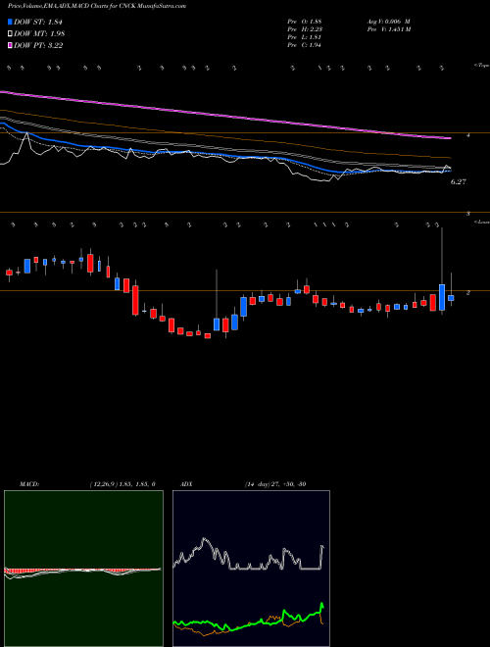Viewport: 490px width, 647px height.
Task: Click the price axis label 3
Action: pyautogui.click(x=468, y=214)
